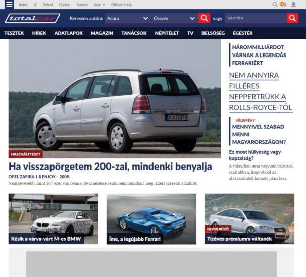Select the ÉGÉSTÉR menu item

tap(243, 33)
